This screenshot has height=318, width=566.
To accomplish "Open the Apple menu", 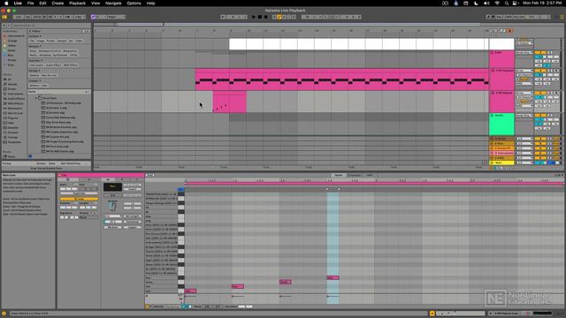I will tap(6, 4).
